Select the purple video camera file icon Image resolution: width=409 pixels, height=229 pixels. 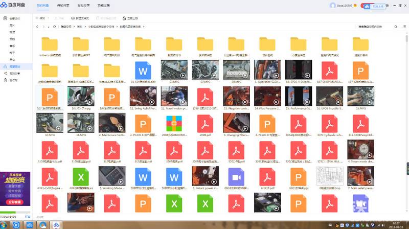236,177
